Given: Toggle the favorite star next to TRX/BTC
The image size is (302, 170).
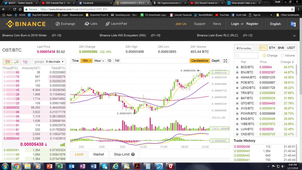Looking at the screenshot, I should [237, 93].
